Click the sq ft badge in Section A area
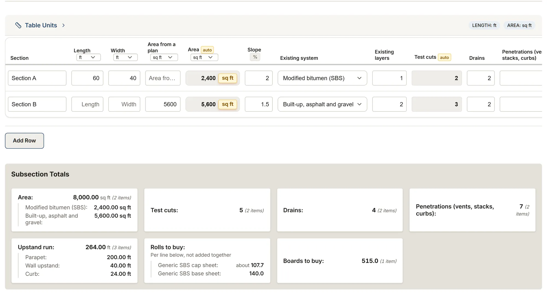547x294 pixels. tap(228, 78)
